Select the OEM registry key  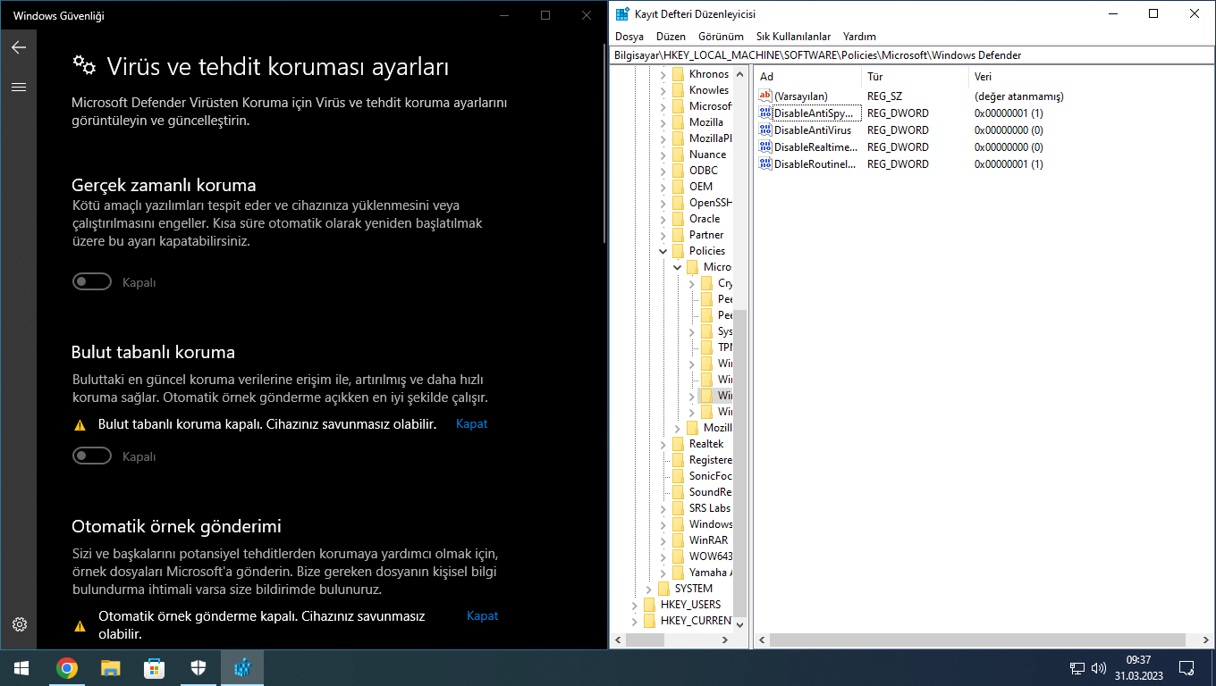pos(701,187)
